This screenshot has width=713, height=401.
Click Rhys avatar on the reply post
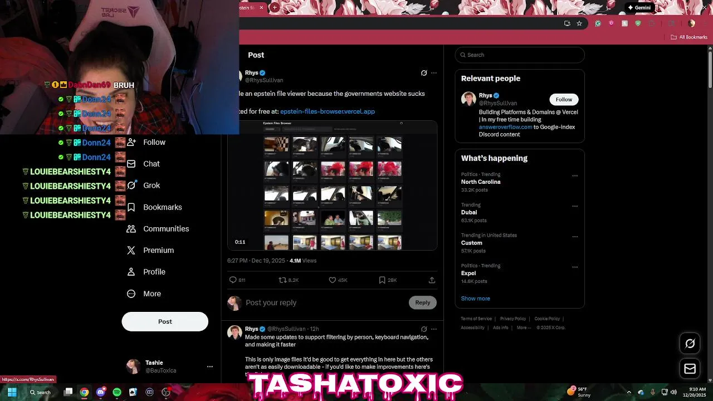(235, 332)
